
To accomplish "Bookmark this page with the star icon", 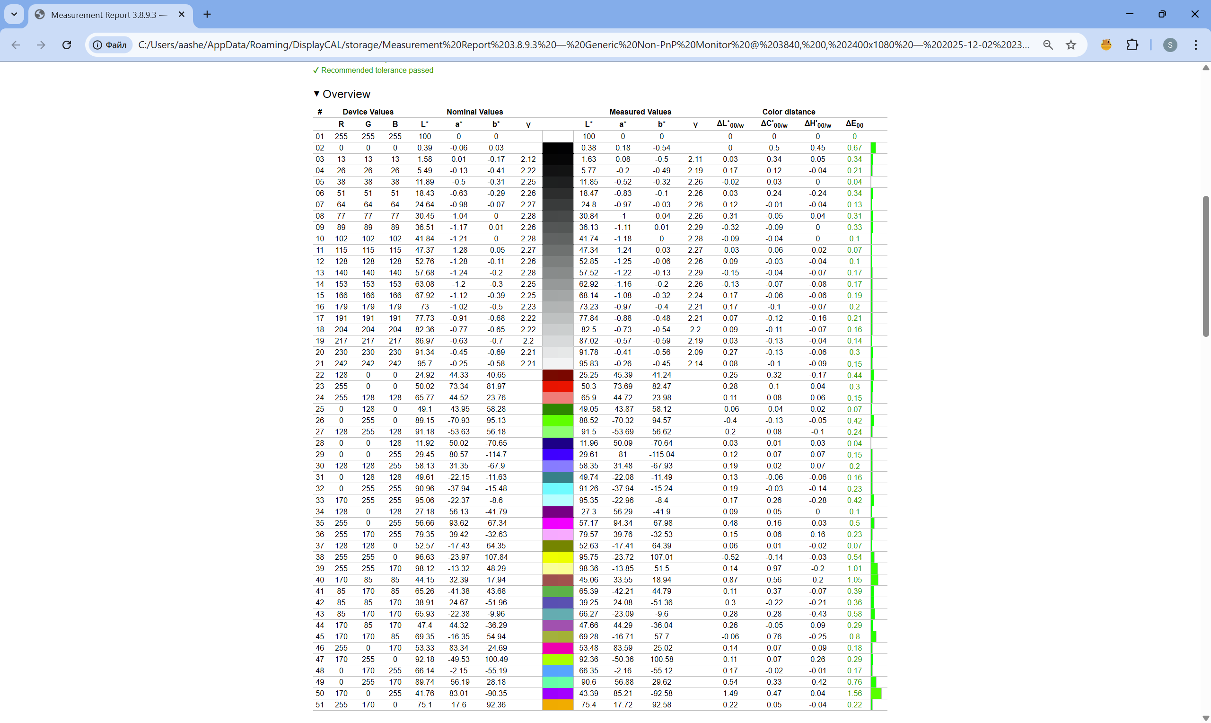I will point(1071,45).
